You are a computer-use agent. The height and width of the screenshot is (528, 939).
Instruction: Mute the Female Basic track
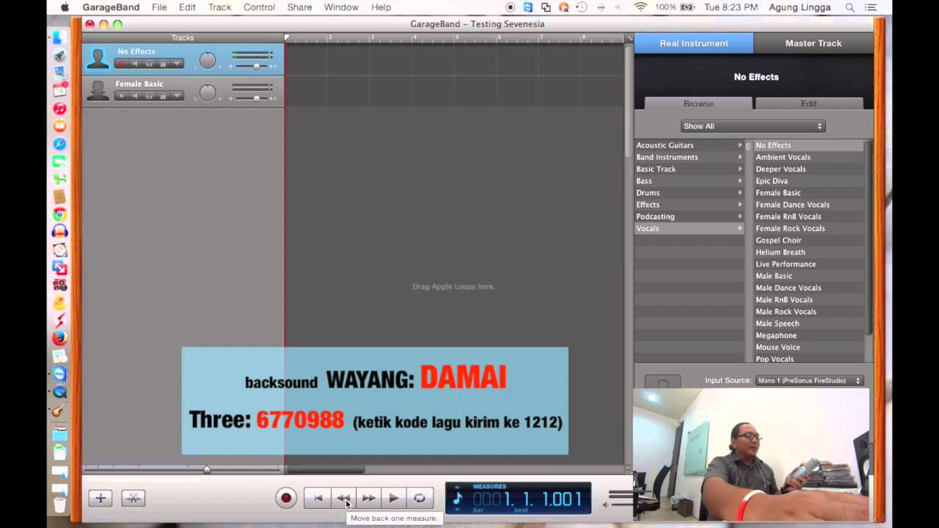coord(135,96)
